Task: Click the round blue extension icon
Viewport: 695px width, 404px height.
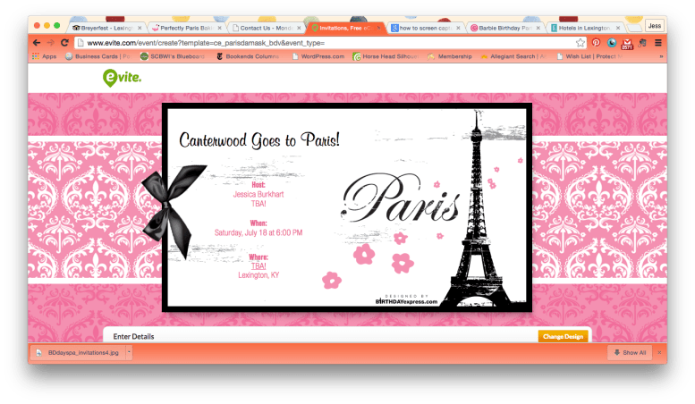Action: [x=612, y=43]
